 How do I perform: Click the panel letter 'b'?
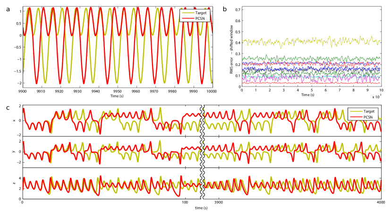point(224,9)
